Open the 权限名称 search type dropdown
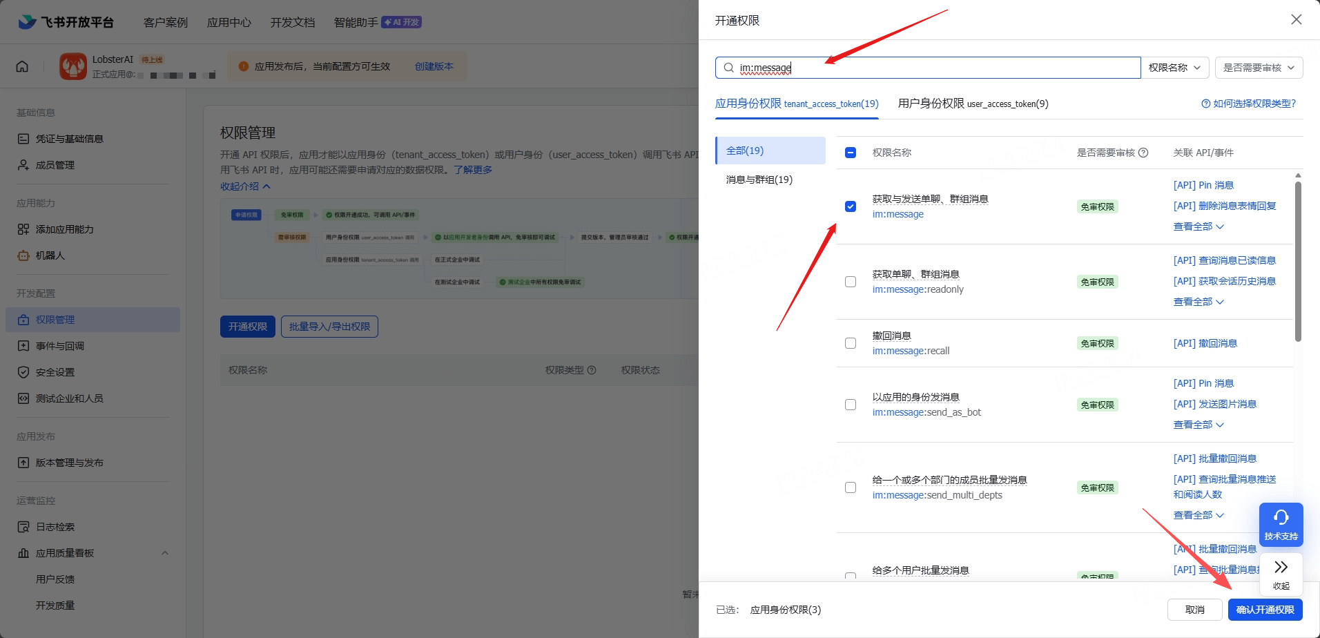The height and width of the screenshot is (638, 1320). [x=1174, y=68]
